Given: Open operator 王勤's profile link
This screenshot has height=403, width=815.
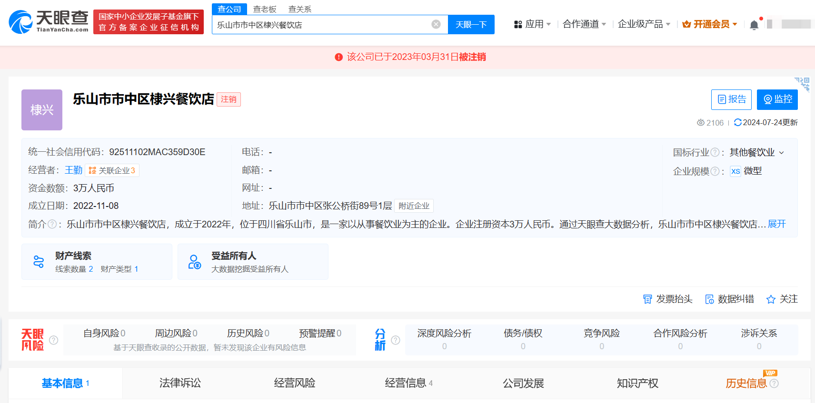Looking at the screenshot, I should pos(74,170).
